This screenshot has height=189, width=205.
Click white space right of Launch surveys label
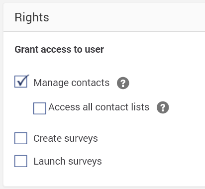153,161
